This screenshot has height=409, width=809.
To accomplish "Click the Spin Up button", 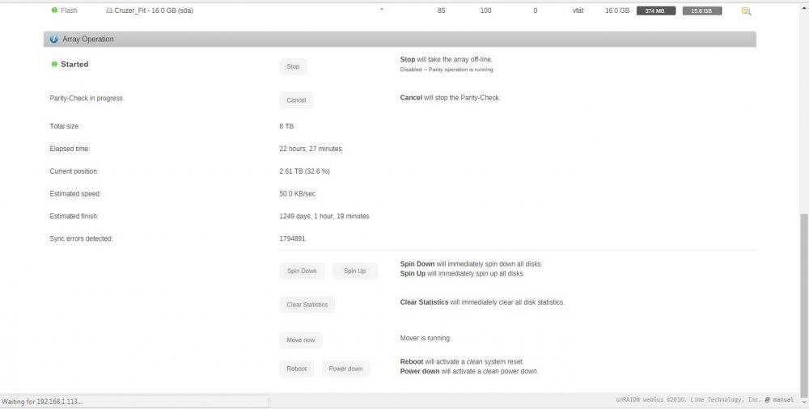I will click(x=354, y=272).
